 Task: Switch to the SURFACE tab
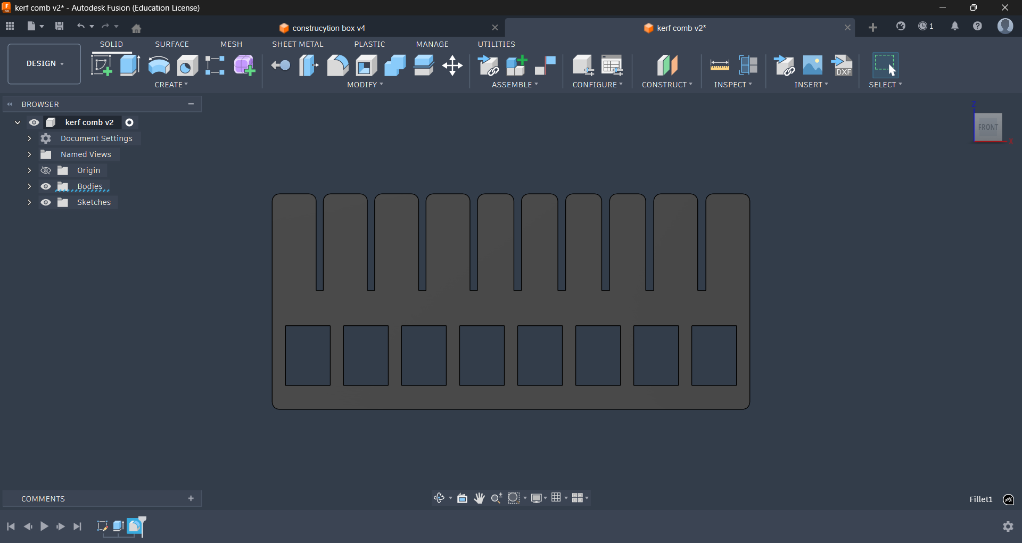point(172,44)
